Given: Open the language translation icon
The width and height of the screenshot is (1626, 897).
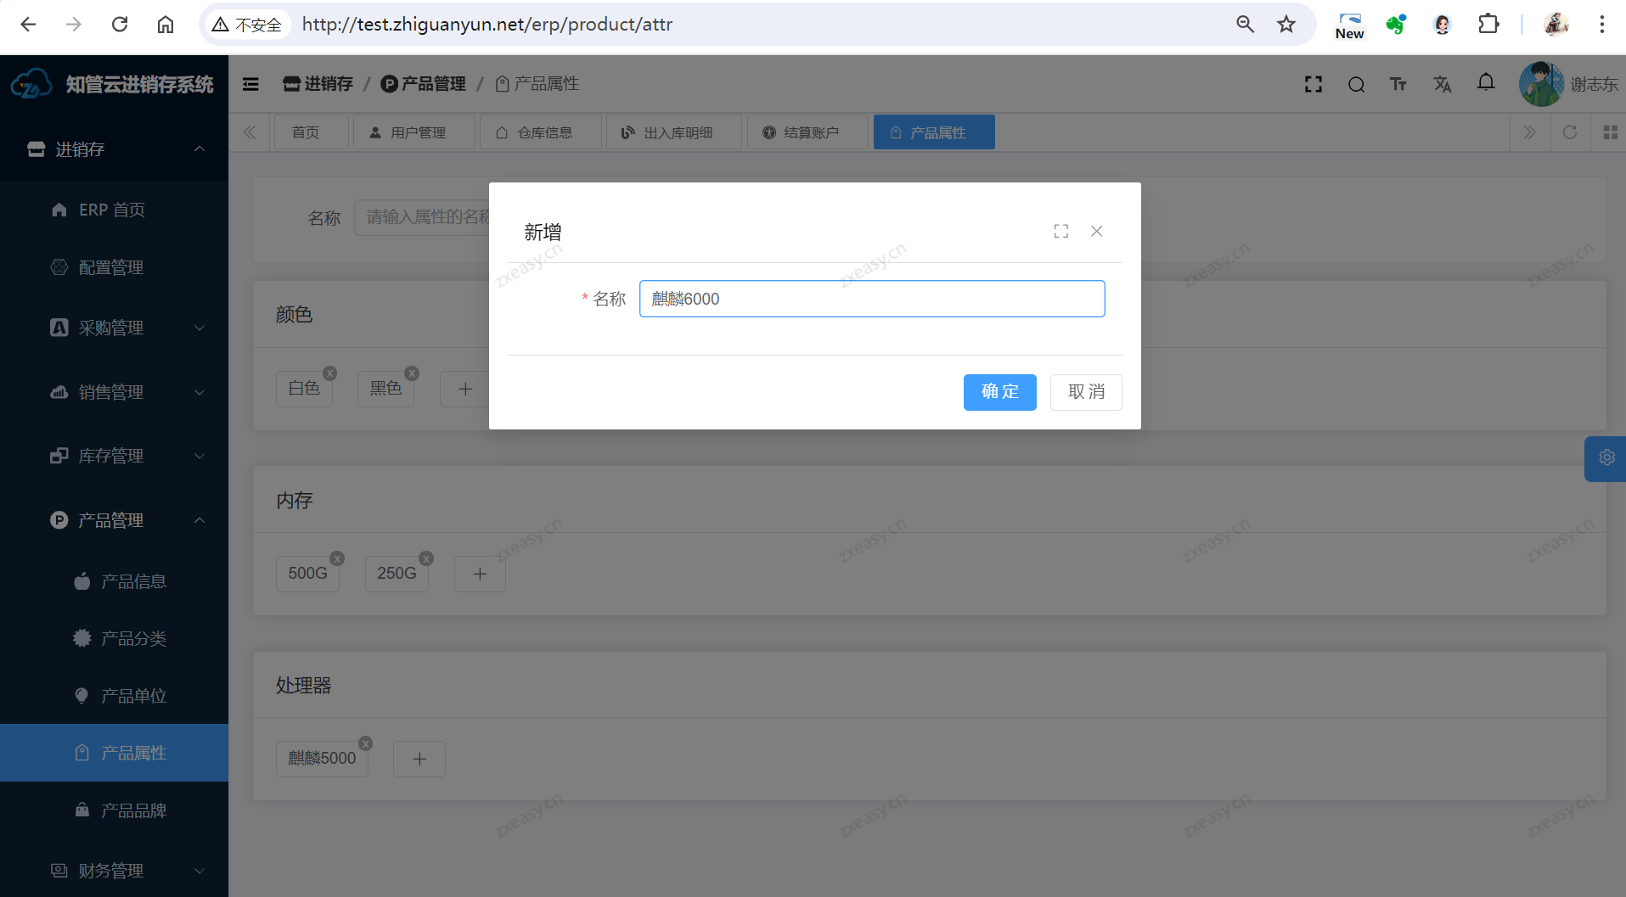Looking at the screenshot, I should pyautogui.click(x=1442, y=84).
